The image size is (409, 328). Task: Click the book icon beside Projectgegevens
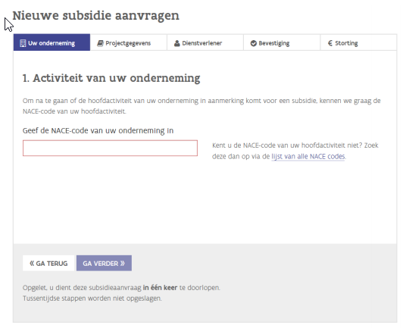[x=101, y=43]
